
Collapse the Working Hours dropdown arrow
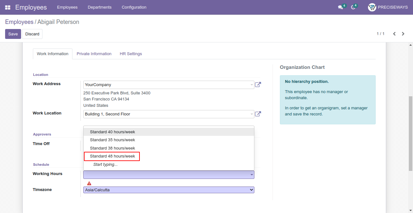pos(252,175)
